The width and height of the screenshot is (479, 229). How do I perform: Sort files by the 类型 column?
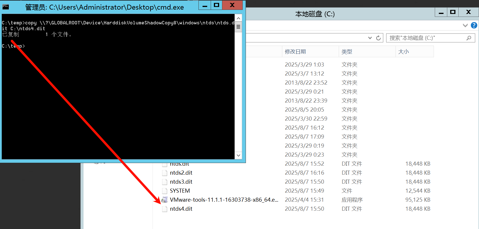[347, 52]
